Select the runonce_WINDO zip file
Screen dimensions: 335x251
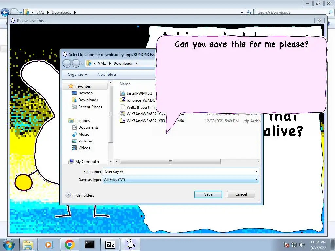141,100
